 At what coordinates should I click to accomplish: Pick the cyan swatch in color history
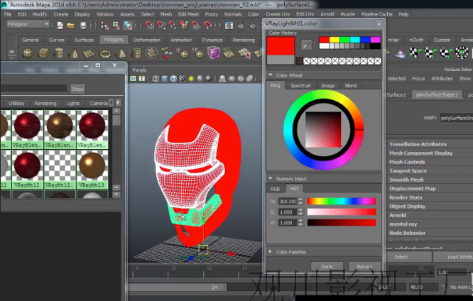tap(355, 40)
